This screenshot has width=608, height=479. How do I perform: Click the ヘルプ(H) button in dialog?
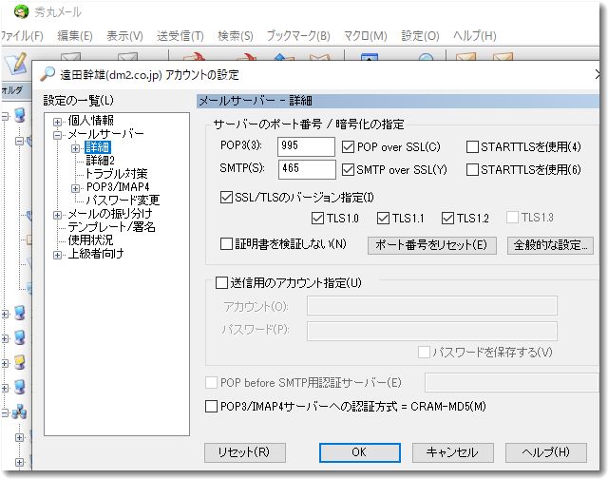tap(546, 452)
